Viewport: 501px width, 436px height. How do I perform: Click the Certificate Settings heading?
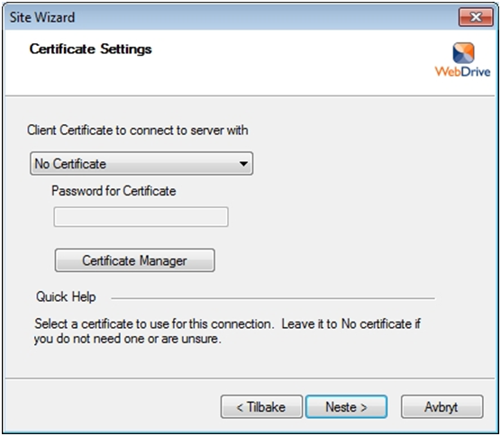[91, 49]
